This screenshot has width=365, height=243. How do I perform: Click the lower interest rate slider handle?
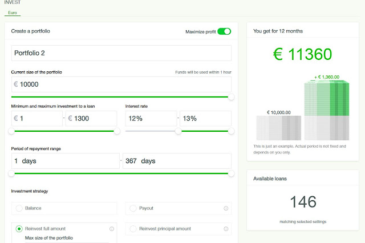(179, 131)
